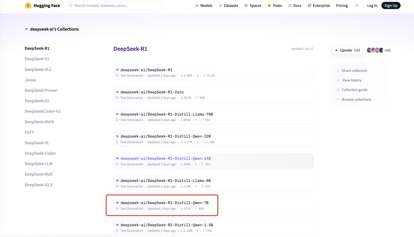The image size is (414, 237).
Task: Click the Share collection icon
Action: tap(338, 71)
